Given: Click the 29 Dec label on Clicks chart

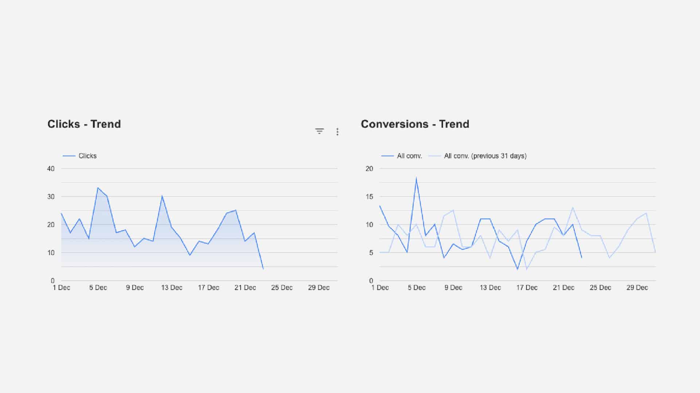Looking at the screenshot, I should click(x=319, y=287).
